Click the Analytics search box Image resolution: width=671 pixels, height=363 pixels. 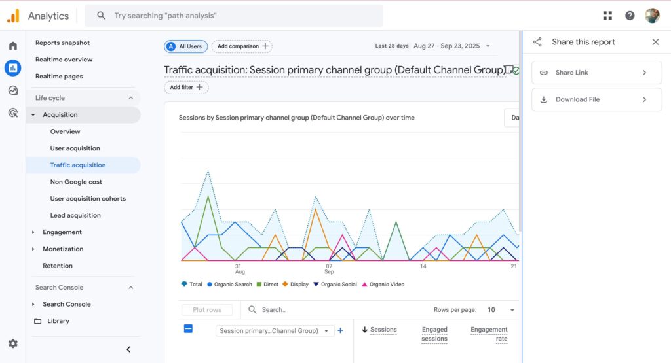pyautogui.click(x=236, y=16)
